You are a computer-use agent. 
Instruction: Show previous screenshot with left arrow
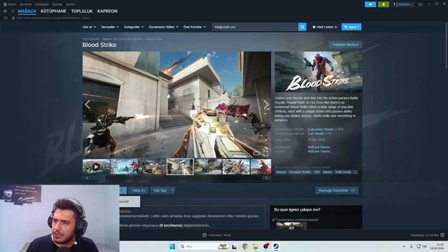click(x=87, y=105)
